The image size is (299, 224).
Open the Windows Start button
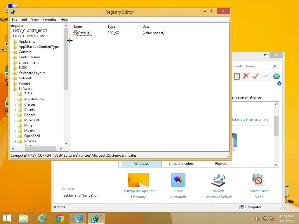7,218
